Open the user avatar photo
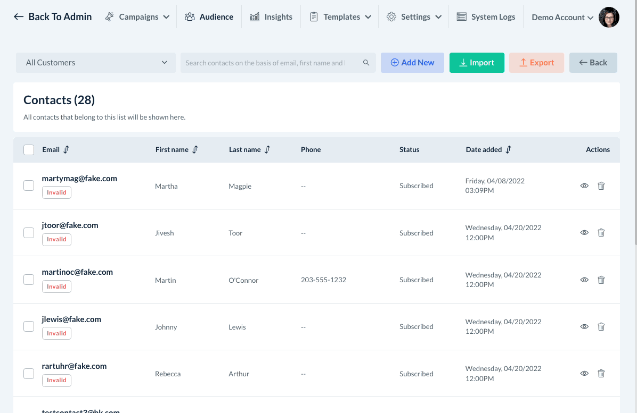This screenshot has width=637, height=413. coord(609,17)
